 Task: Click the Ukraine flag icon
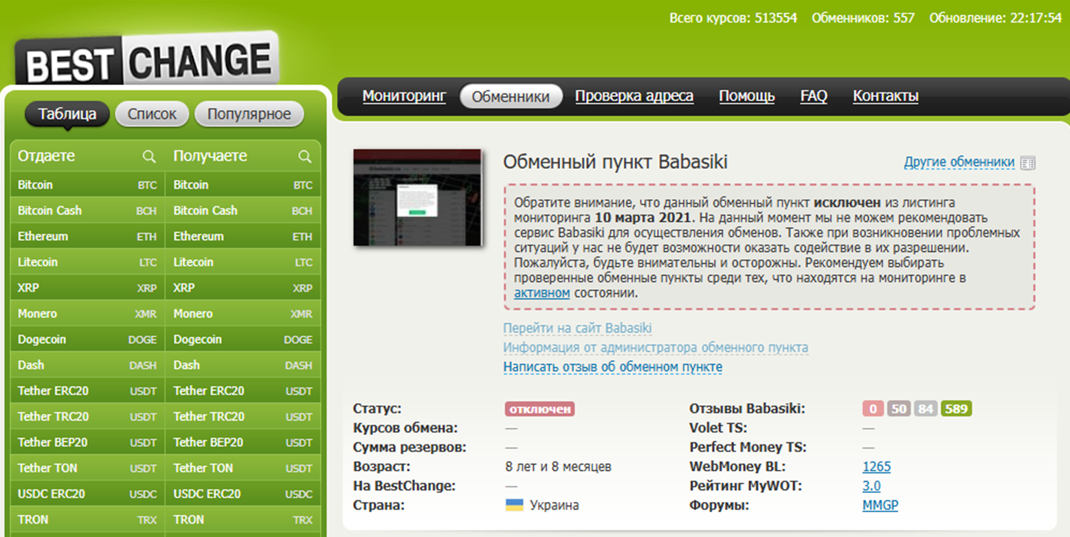(514, 505)
